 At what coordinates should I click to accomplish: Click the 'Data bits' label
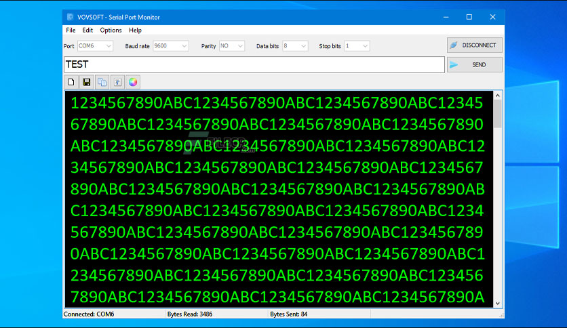click(268, 46)
